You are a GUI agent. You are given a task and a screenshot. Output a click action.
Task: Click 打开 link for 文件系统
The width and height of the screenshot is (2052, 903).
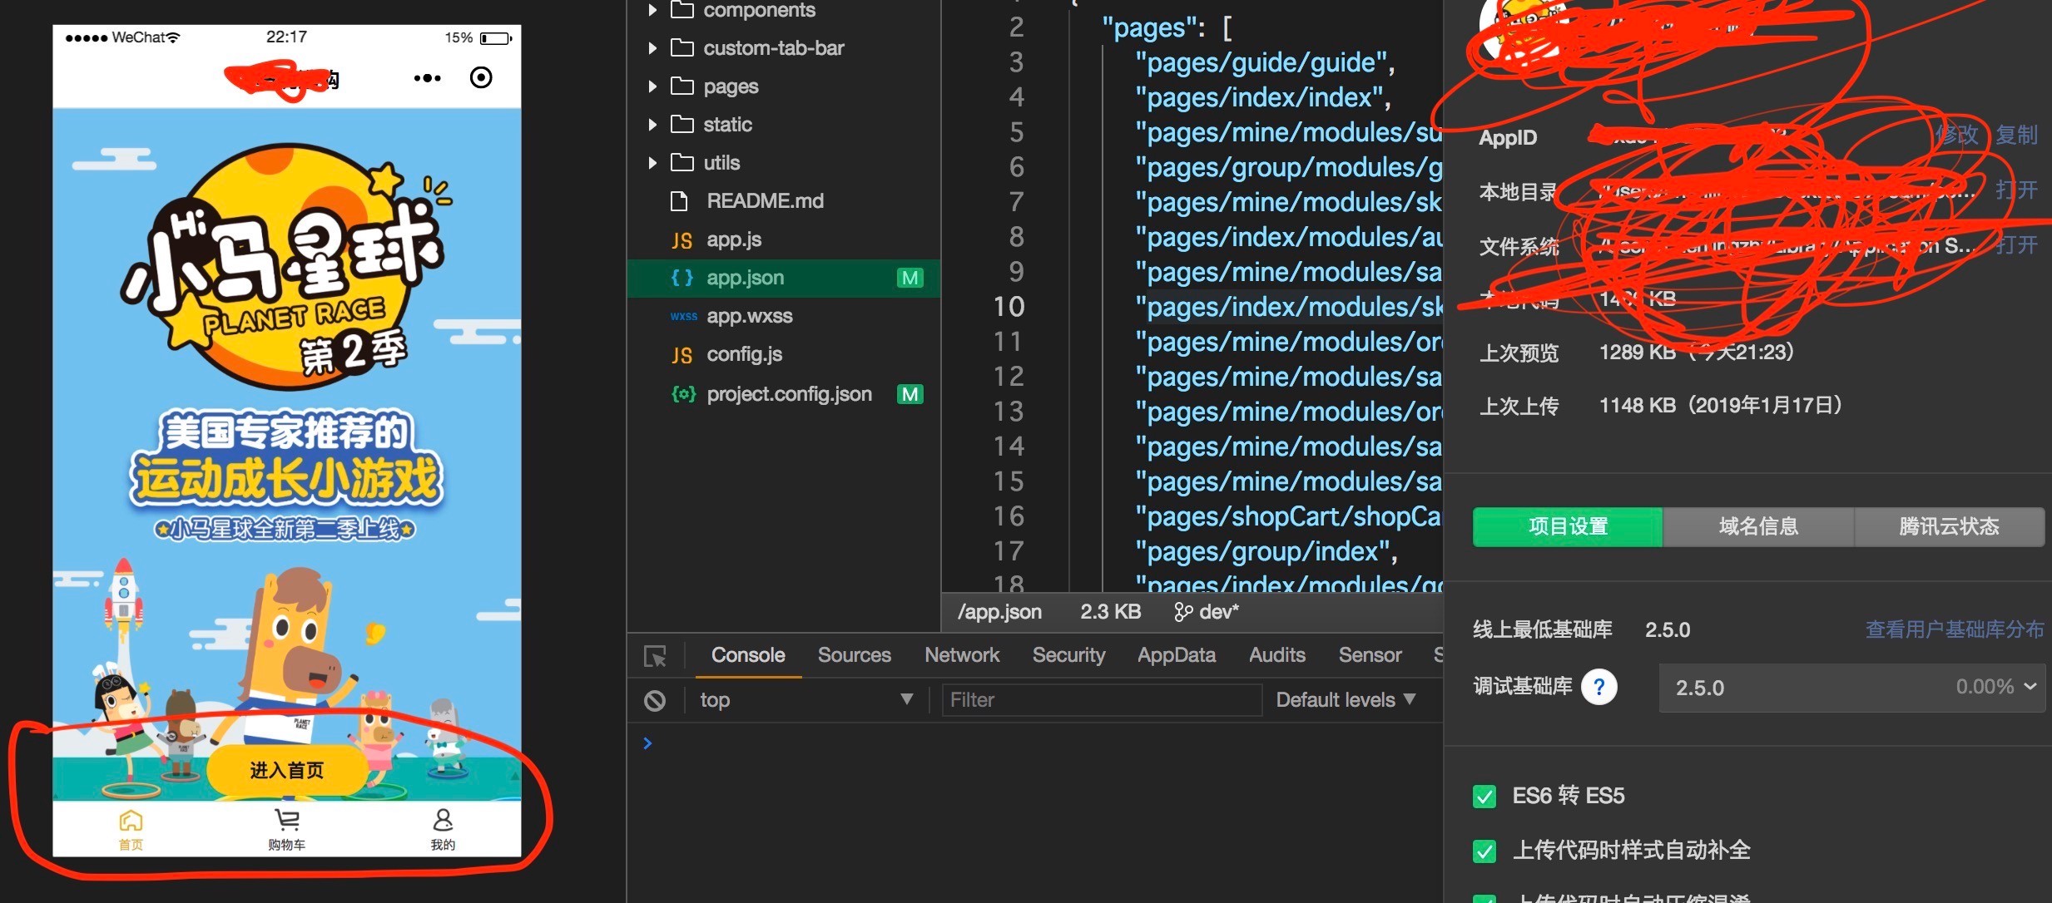(x=2016, y=245)
